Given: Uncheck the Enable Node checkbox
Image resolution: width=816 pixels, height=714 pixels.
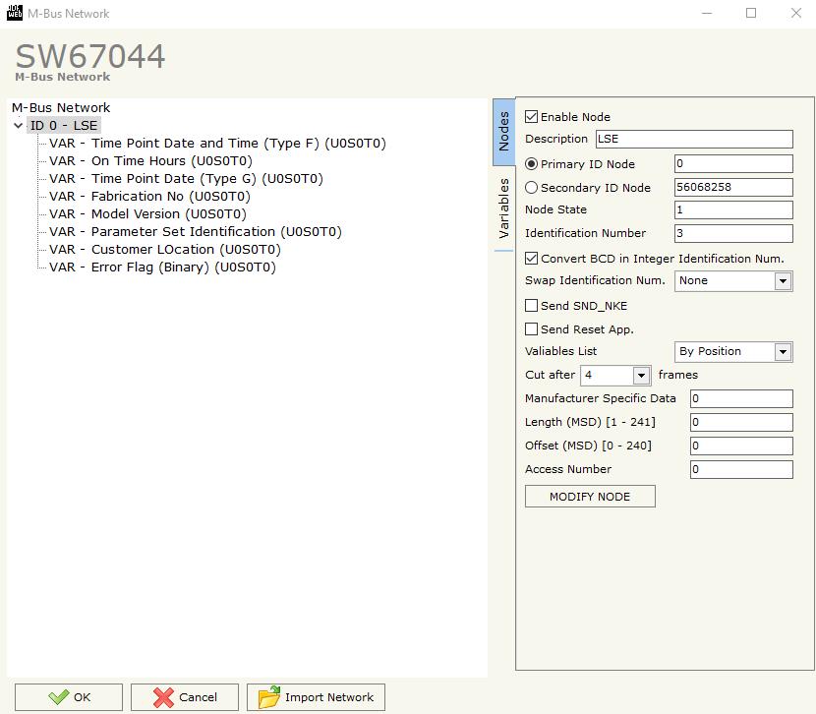Looking at the screenshot, I should pos(532,117).
